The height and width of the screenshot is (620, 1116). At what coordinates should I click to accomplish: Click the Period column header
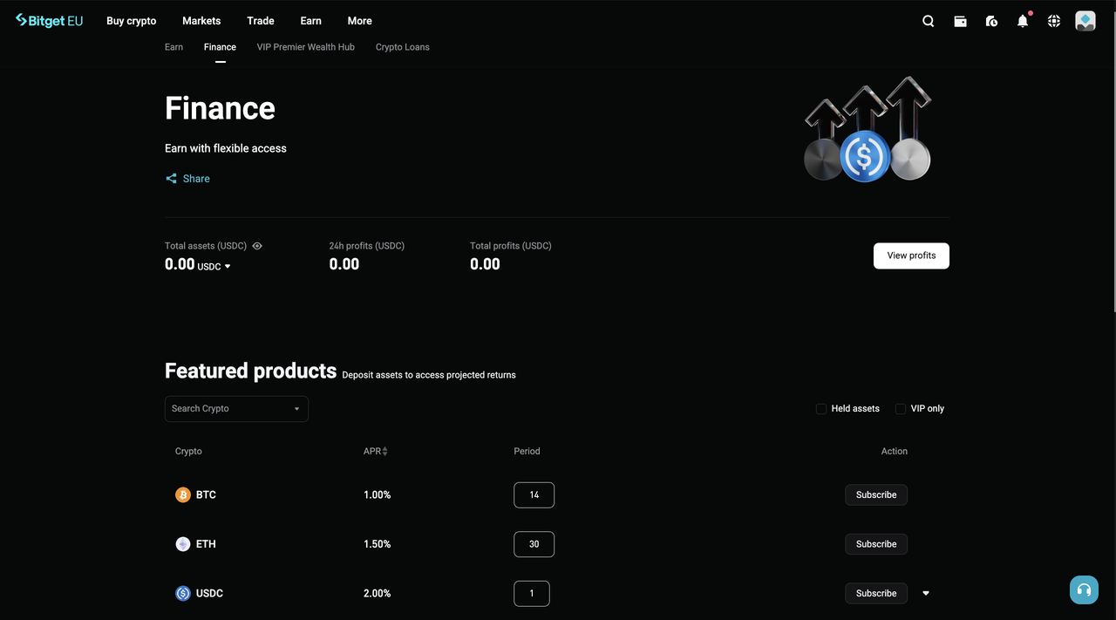(x=527, y=452)
